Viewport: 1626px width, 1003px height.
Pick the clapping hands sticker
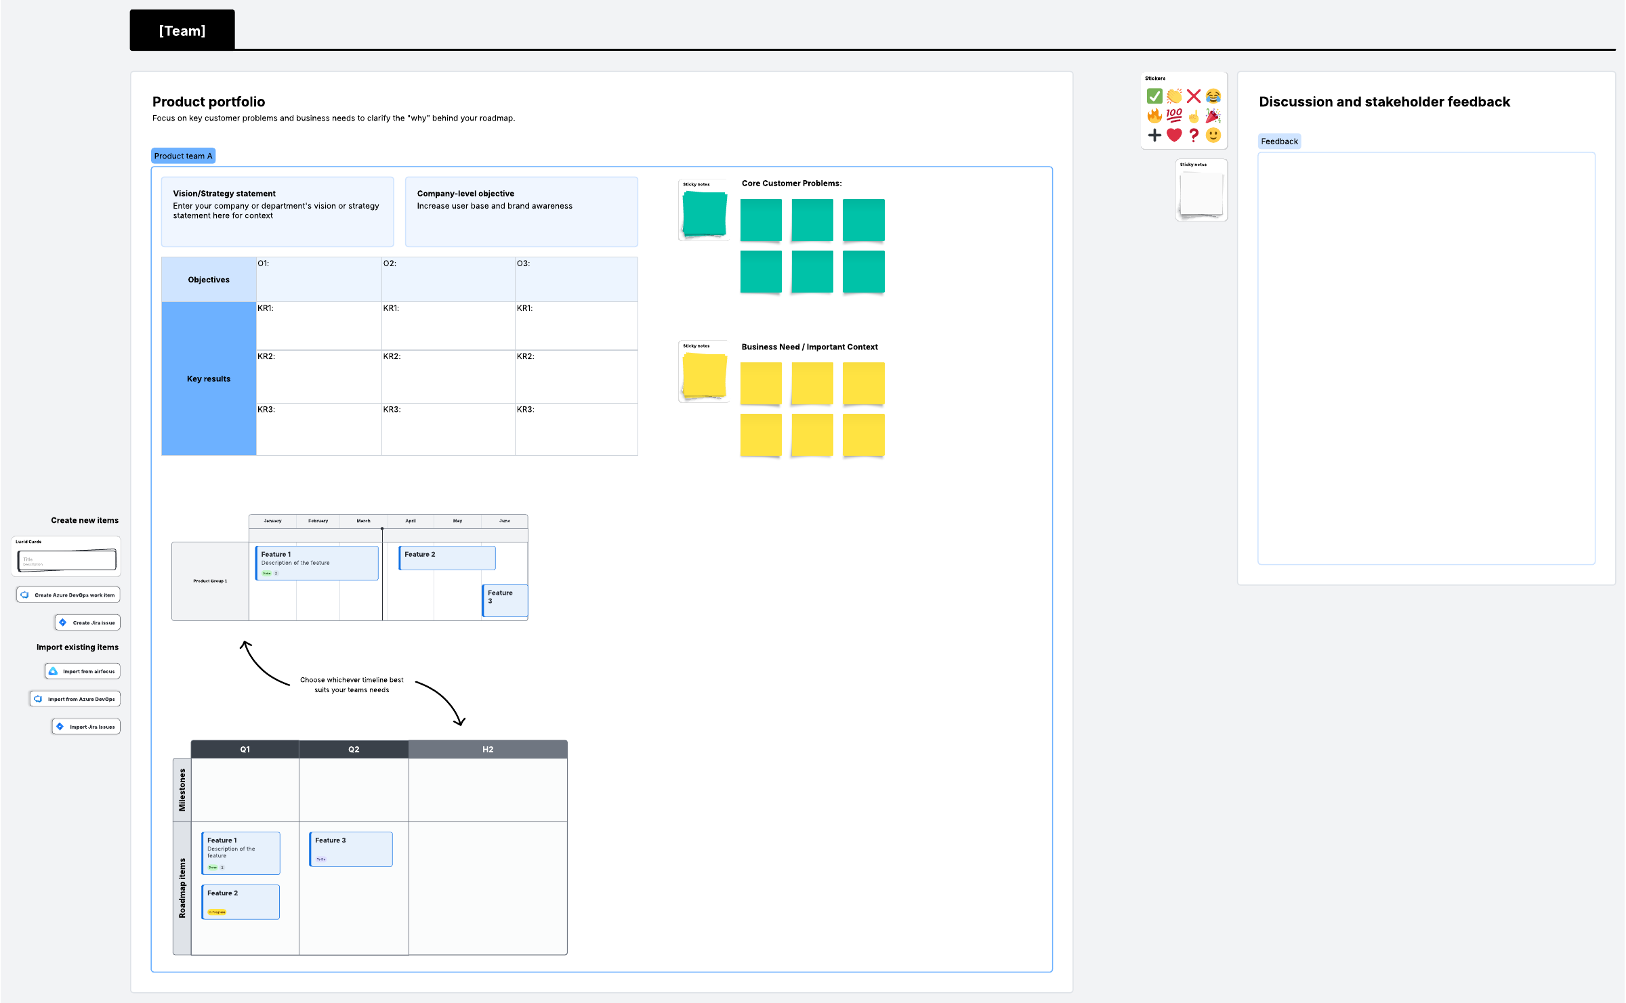point(1174,96)
